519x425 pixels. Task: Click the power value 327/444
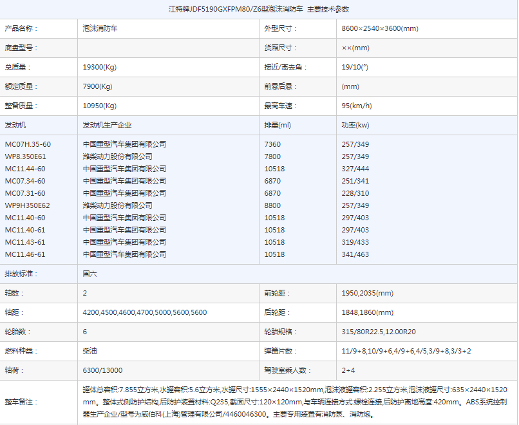coord(355,169)
